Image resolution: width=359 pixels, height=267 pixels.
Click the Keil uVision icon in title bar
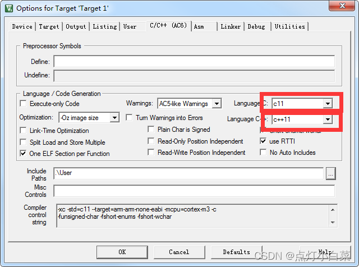pos(9,8)
